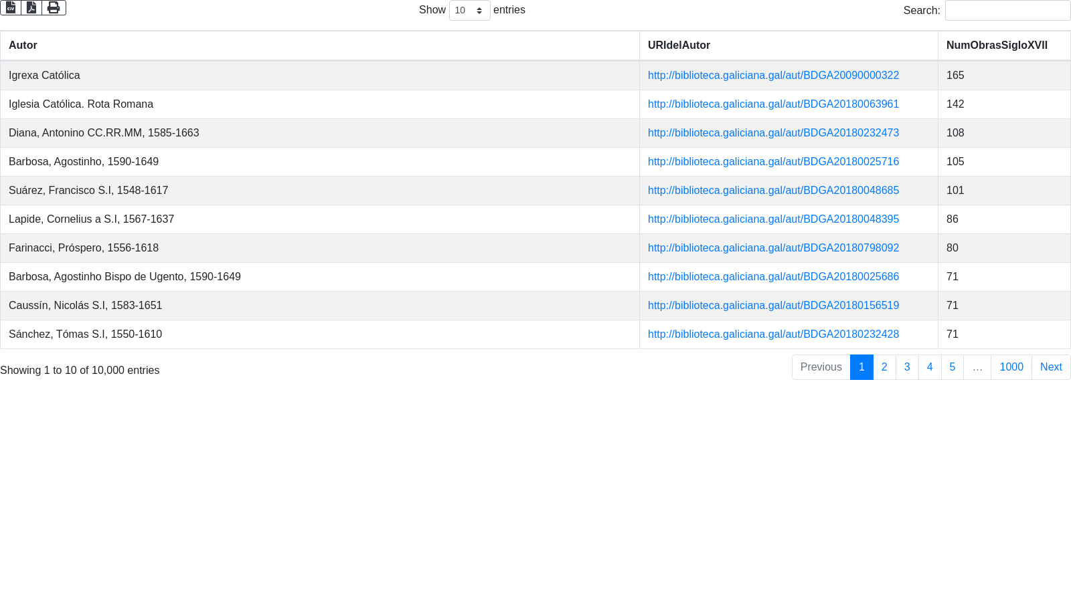Print the table using printer icon
Screen dimensions: 1071x602
tap(54, 7)
